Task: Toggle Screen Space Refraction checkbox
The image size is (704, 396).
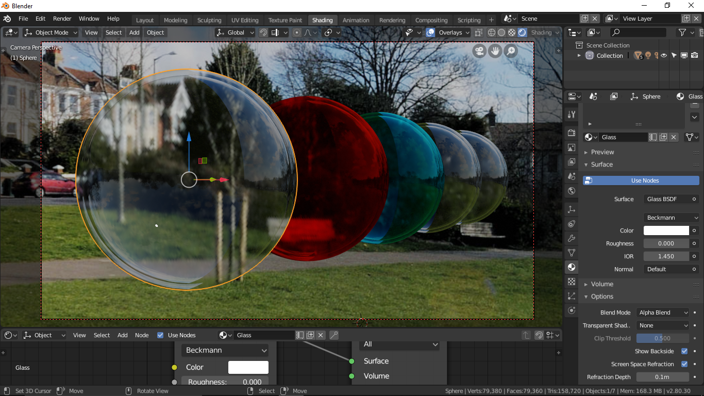Action: pos(684,364)
